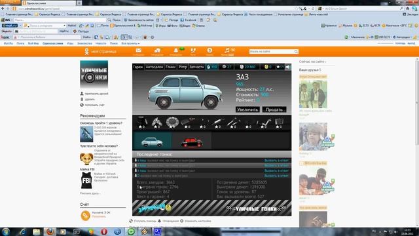
Task: Open Internet Explorer from the taskbar
Action: click(x=22, y=231)
